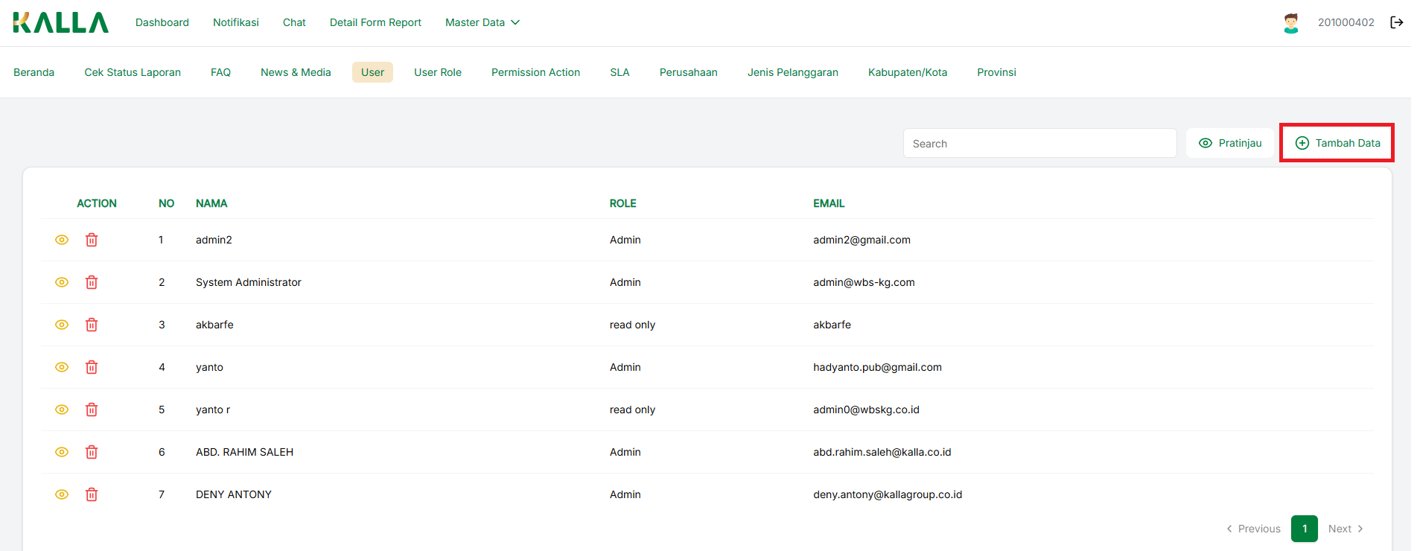Expand the Master Data dropdown
Screen dimensions: 1417x551
pos(482,22)
